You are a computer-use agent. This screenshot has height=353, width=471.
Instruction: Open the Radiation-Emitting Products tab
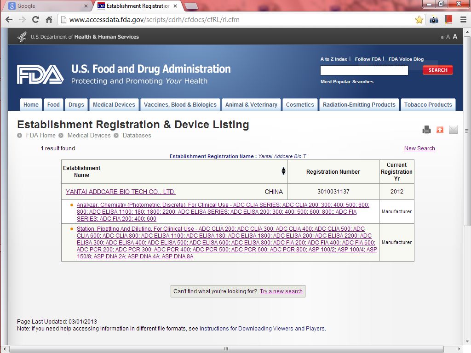(359, 105)
